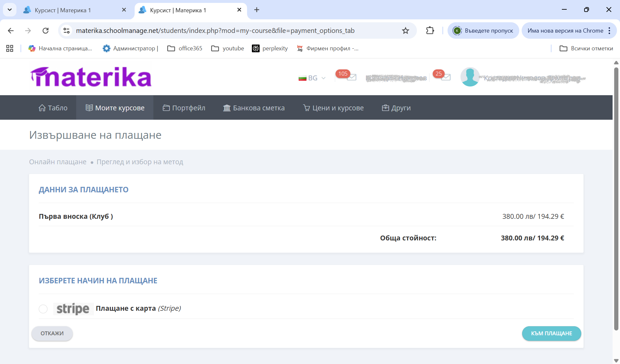Screen dimensions: 620x364
Task: Open the Други menu item
Action: (x=396, y=108)
